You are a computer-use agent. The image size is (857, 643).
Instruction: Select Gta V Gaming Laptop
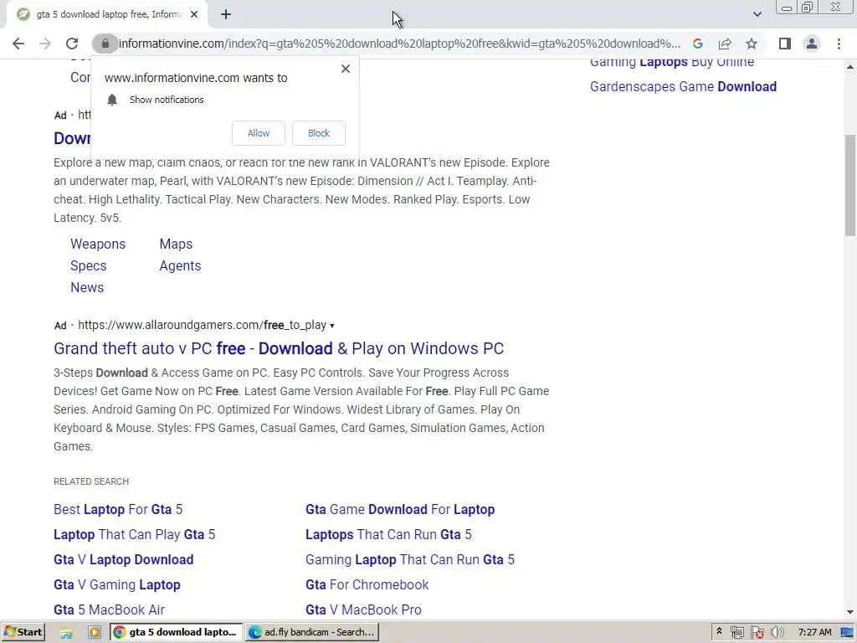click(x=117, y=585)
